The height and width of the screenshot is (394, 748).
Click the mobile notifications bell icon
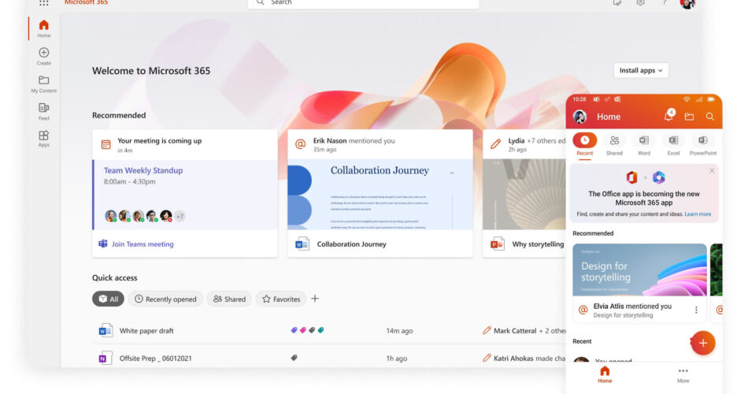pos(668,117)
